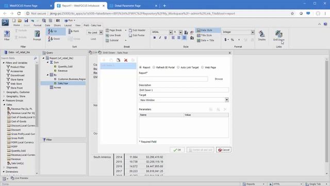Click the Filter icon in the ribbon
The width and height of the screenshot is (330, 186).
coord(7,35)
